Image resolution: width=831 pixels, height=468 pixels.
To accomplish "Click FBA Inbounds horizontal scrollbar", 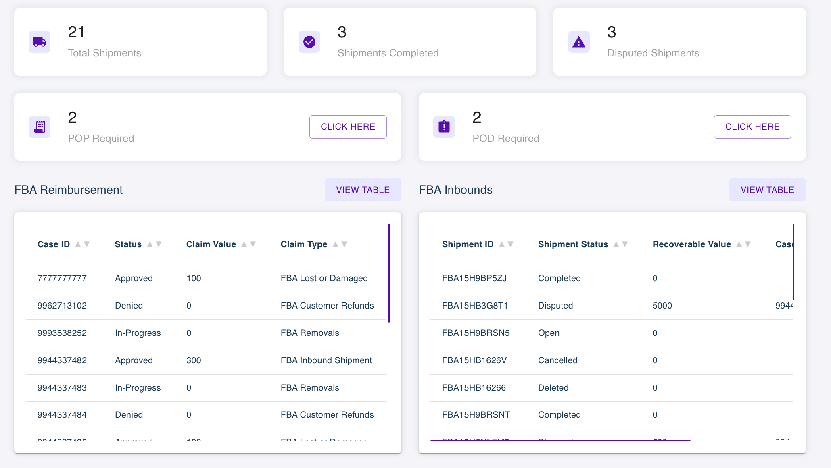I will pos(560,441).
